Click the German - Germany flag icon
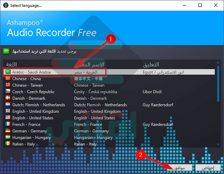Screen dimensions: 224x174 click(8, 131)
